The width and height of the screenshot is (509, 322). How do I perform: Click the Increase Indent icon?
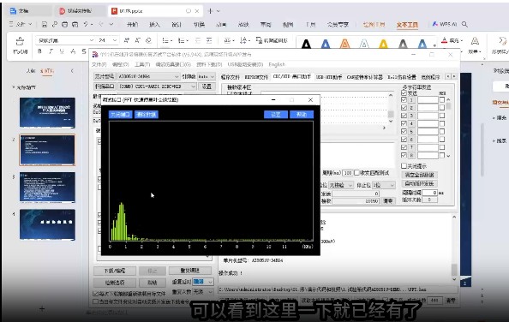pyautogui.click(x=209, y=40)
